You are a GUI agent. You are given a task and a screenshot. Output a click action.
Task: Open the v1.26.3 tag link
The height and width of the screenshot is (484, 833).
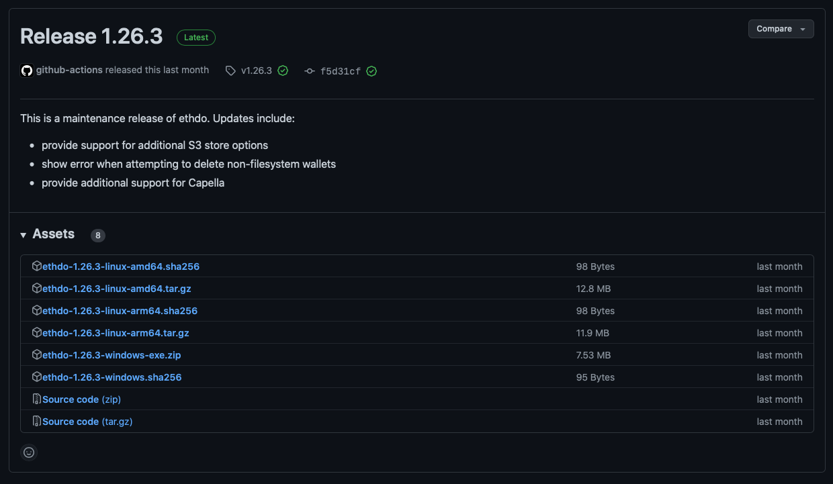point(257,70)
